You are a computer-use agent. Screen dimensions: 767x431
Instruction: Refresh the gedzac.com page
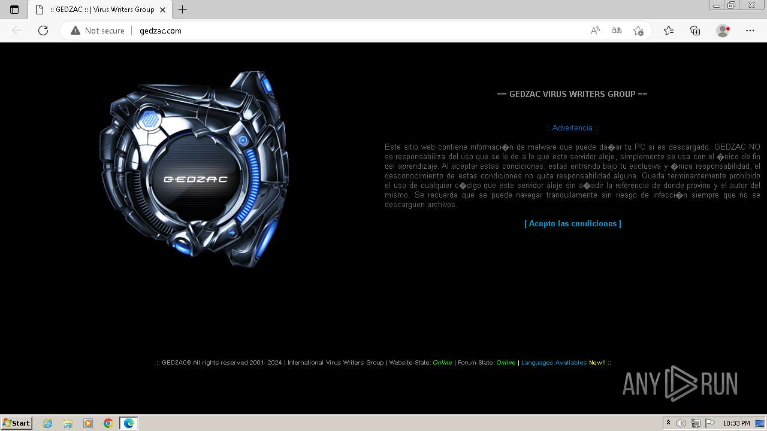[x=43, y=31]
